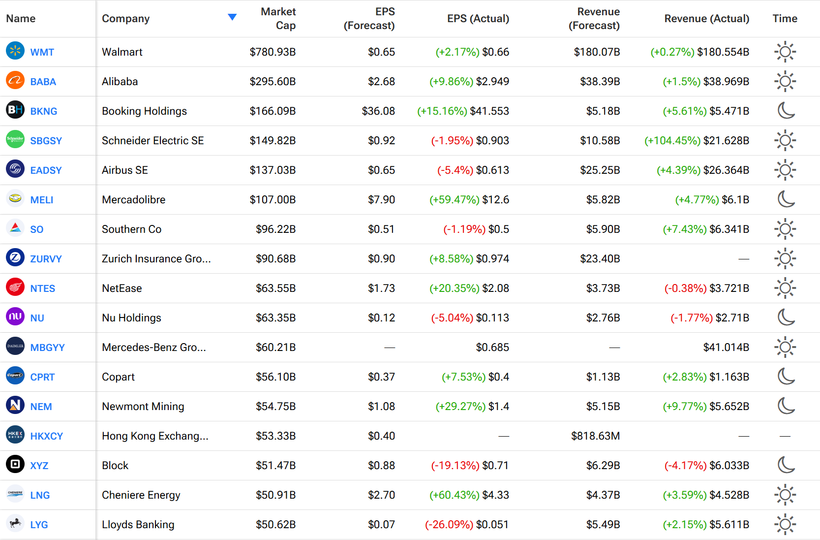This screenshot has width=820, height=540.
Task: Select the (+59.47%) $12.6 EPS cell
Action: tap(469, 199)
